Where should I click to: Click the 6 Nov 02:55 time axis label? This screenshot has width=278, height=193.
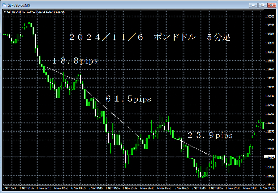[x=61, y=188]
